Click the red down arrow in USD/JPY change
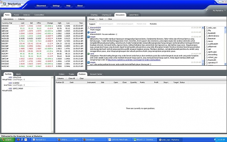This screenshot has height=142, width=227. pyautogui.click(x=52, y=28)
